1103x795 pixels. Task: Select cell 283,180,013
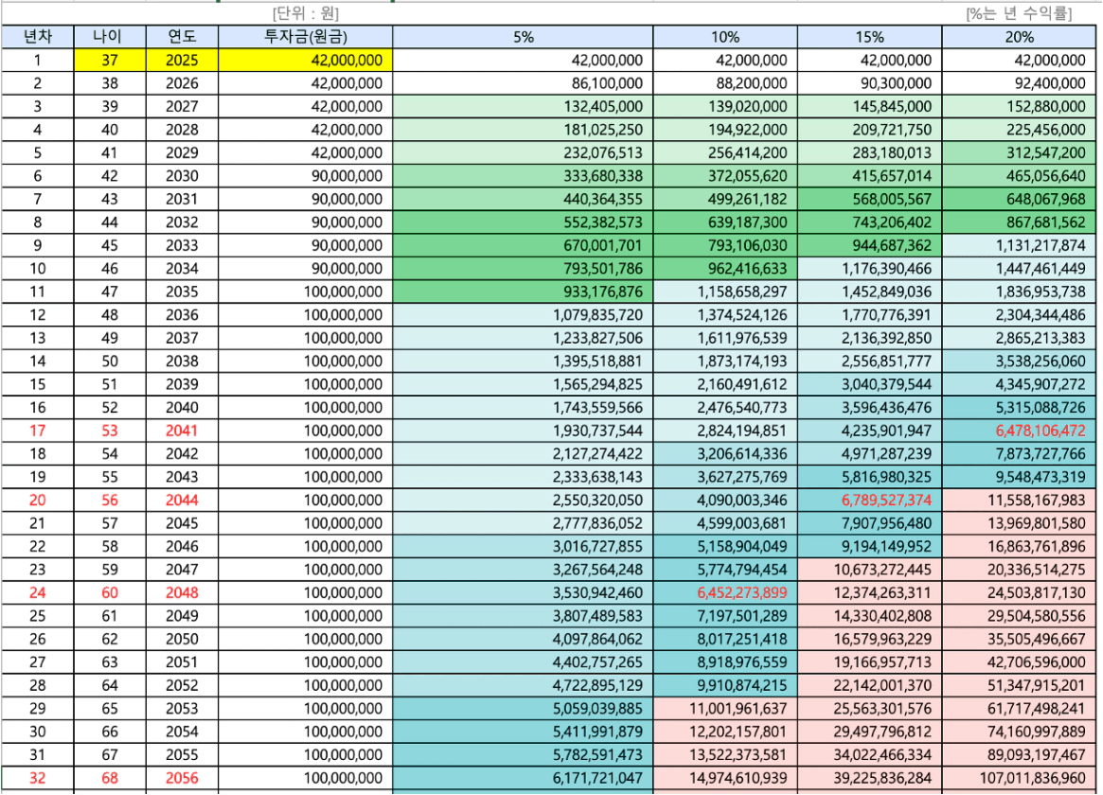coord(869,153)
